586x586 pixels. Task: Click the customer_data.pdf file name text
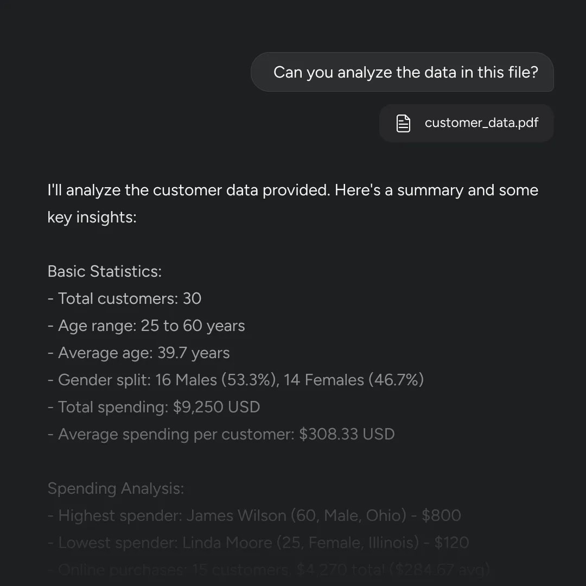481,123
